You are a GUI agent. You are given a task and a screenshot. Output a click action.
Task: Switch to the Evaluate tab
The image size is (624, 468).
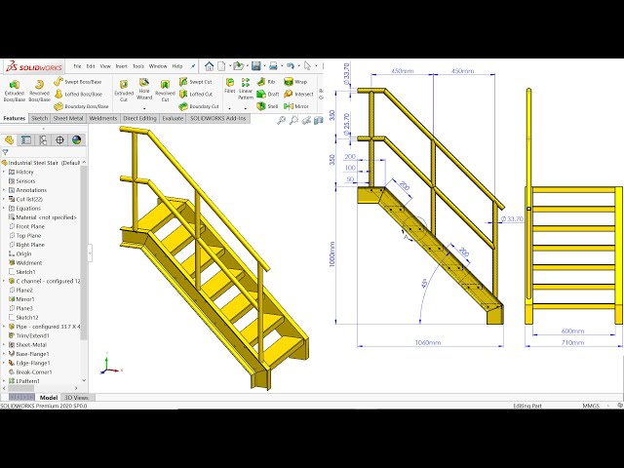[x=173, y=118]
